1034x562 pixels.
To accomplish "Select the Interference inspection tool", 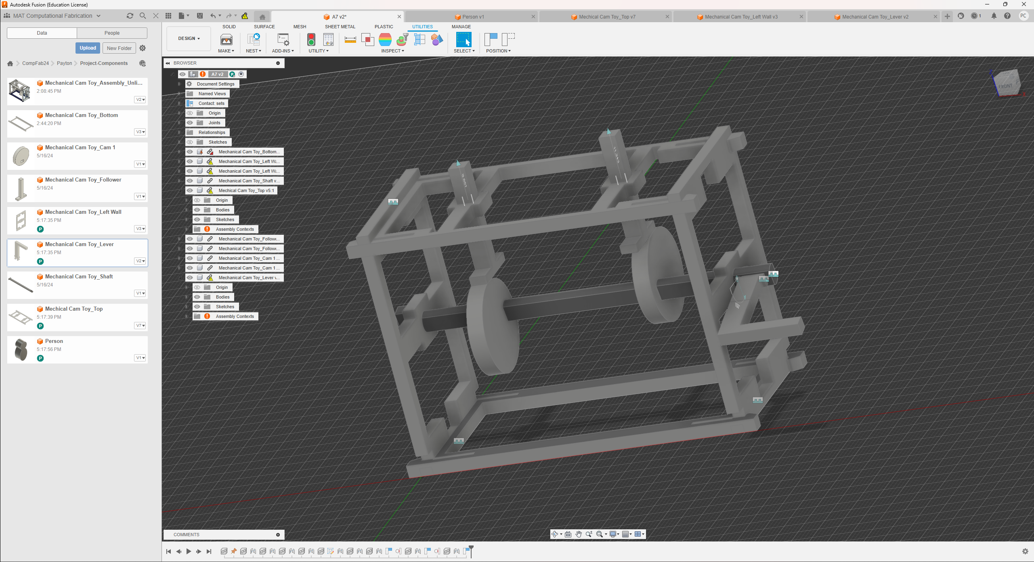I will coord(367,40).
